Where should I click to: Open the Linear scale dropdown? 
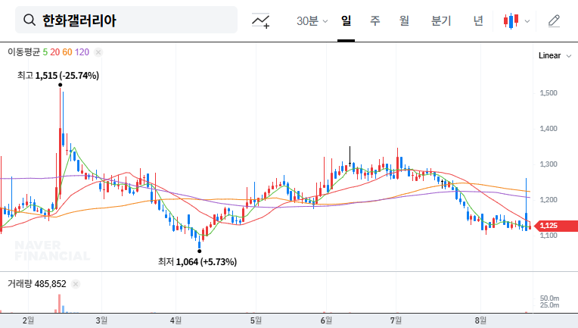pyautogui.click(x=555, y=56)
